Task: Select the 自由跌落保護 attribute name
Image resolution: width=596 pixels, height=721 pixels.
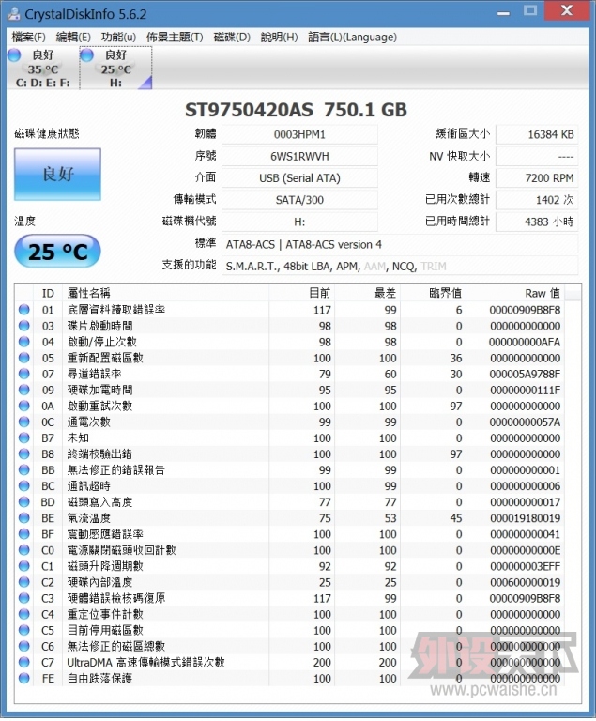Action: pos(99,678)
